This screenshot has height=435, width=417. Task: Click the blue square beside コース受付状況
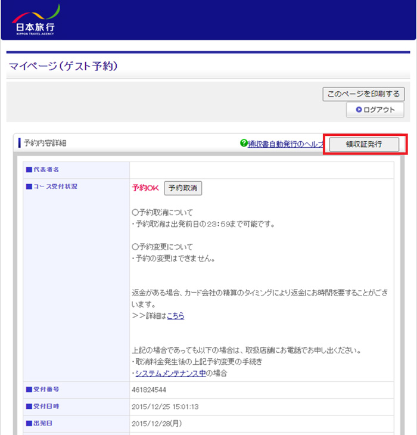(29, 187)
